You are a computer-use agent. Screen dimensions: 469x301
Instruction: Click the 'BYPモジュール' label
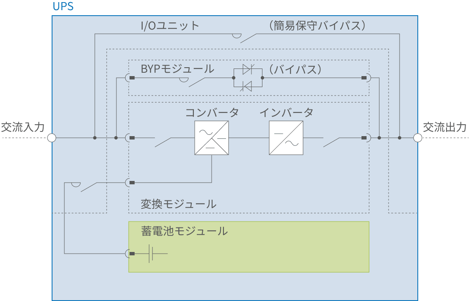click(x=177, y=69)
